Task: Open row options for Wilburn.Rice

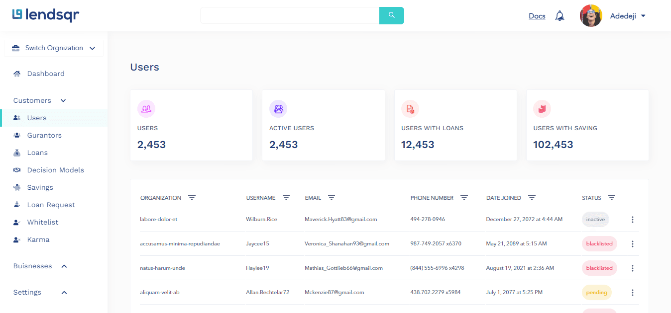Action: tap(633, 220)
